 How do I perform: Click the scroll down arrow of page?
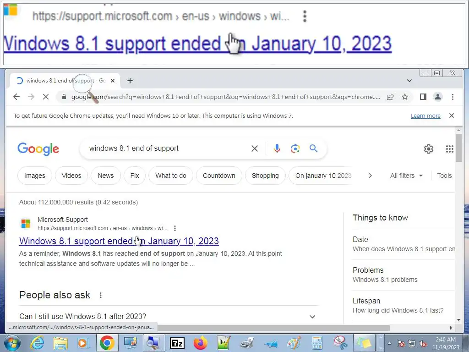click(458, 320)
